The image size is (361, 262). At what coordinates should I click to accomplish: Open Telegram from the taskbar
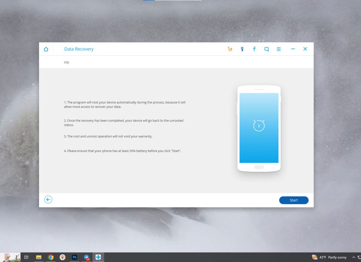[x=86, y=257]
